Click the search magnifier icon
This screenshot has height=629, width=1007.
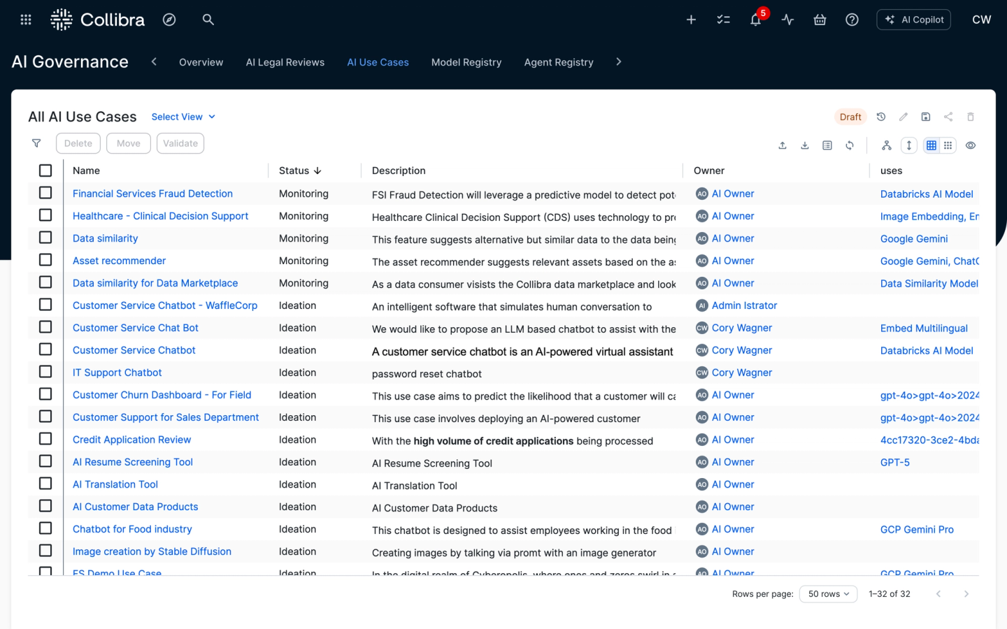[208, 20]
